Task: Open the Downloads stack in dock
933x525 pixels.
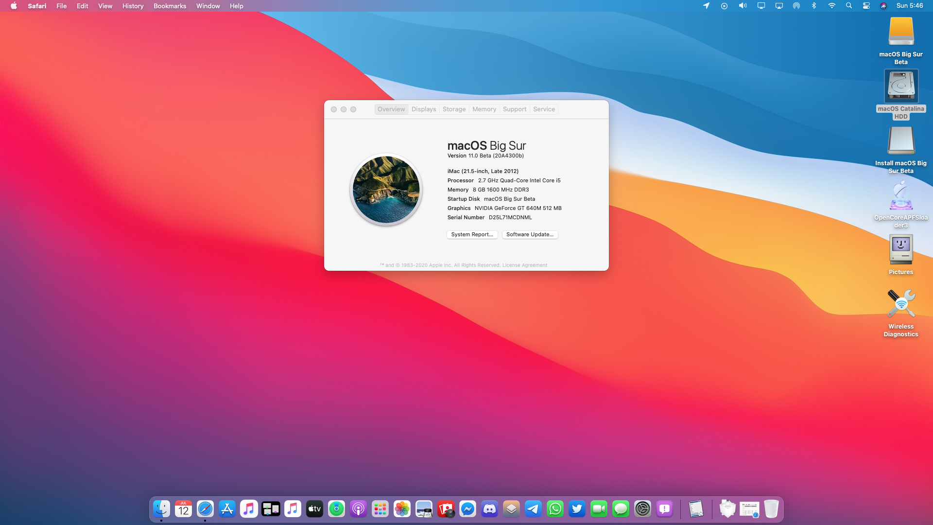Action: pos(727,509)
